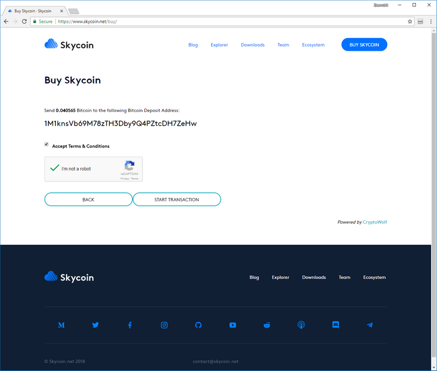Open the footer Blog link
437x371 pixels.
254,277
